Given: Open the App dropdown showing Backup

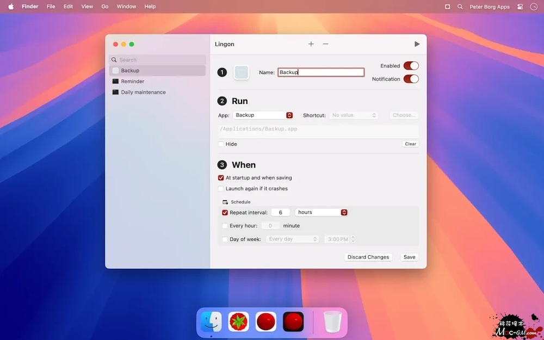Looking at the screenshot, I should (263, 115).
